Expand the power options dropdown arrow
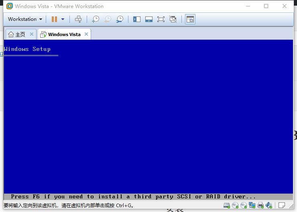297x212 pixels. [x=63, y=19]
